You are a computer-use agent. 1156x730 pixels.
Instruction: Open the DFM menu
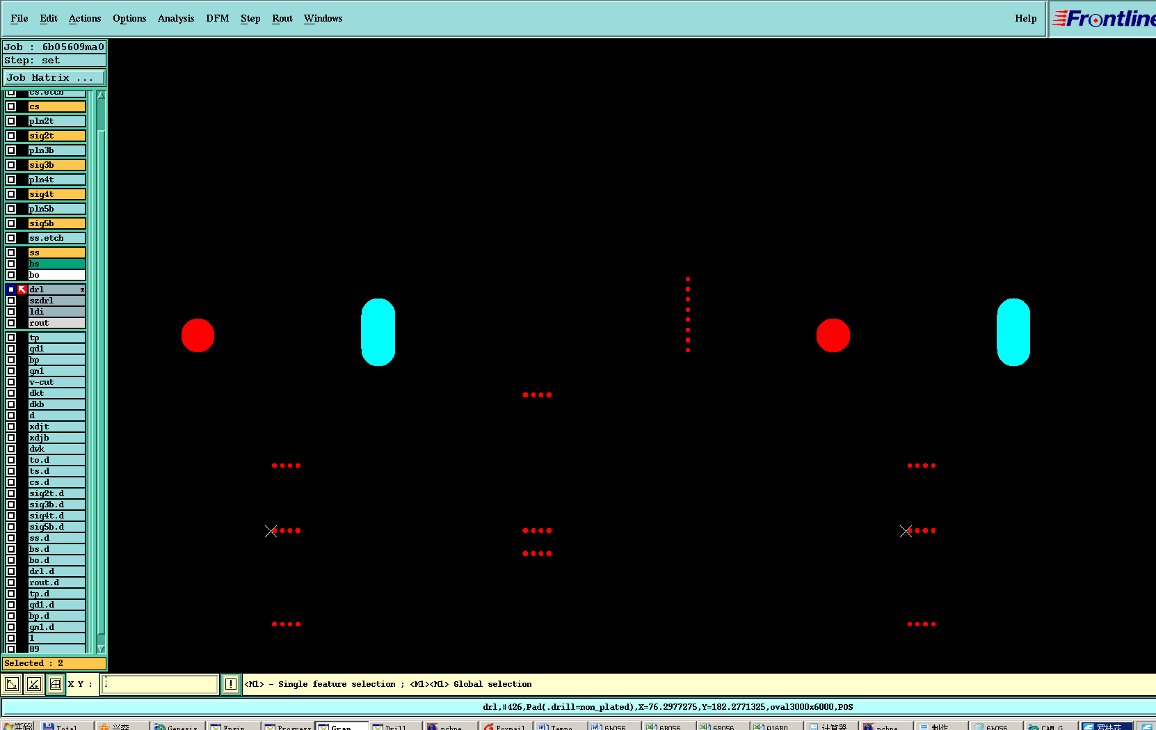click(218, 18)
